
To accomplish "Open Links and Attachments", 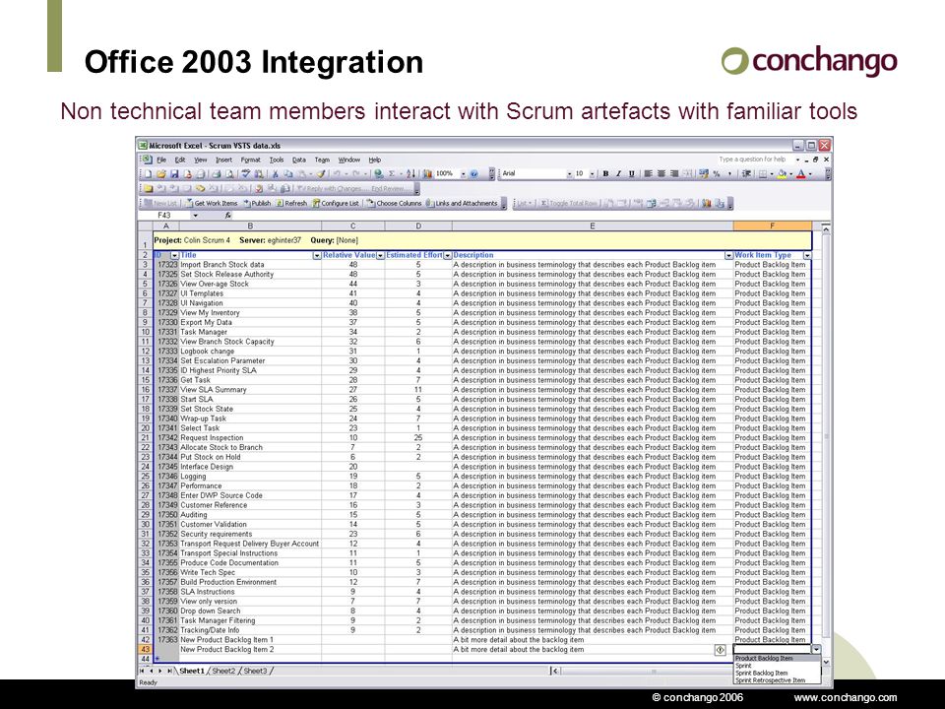I will pyautogui.click(x=463, y=203).
